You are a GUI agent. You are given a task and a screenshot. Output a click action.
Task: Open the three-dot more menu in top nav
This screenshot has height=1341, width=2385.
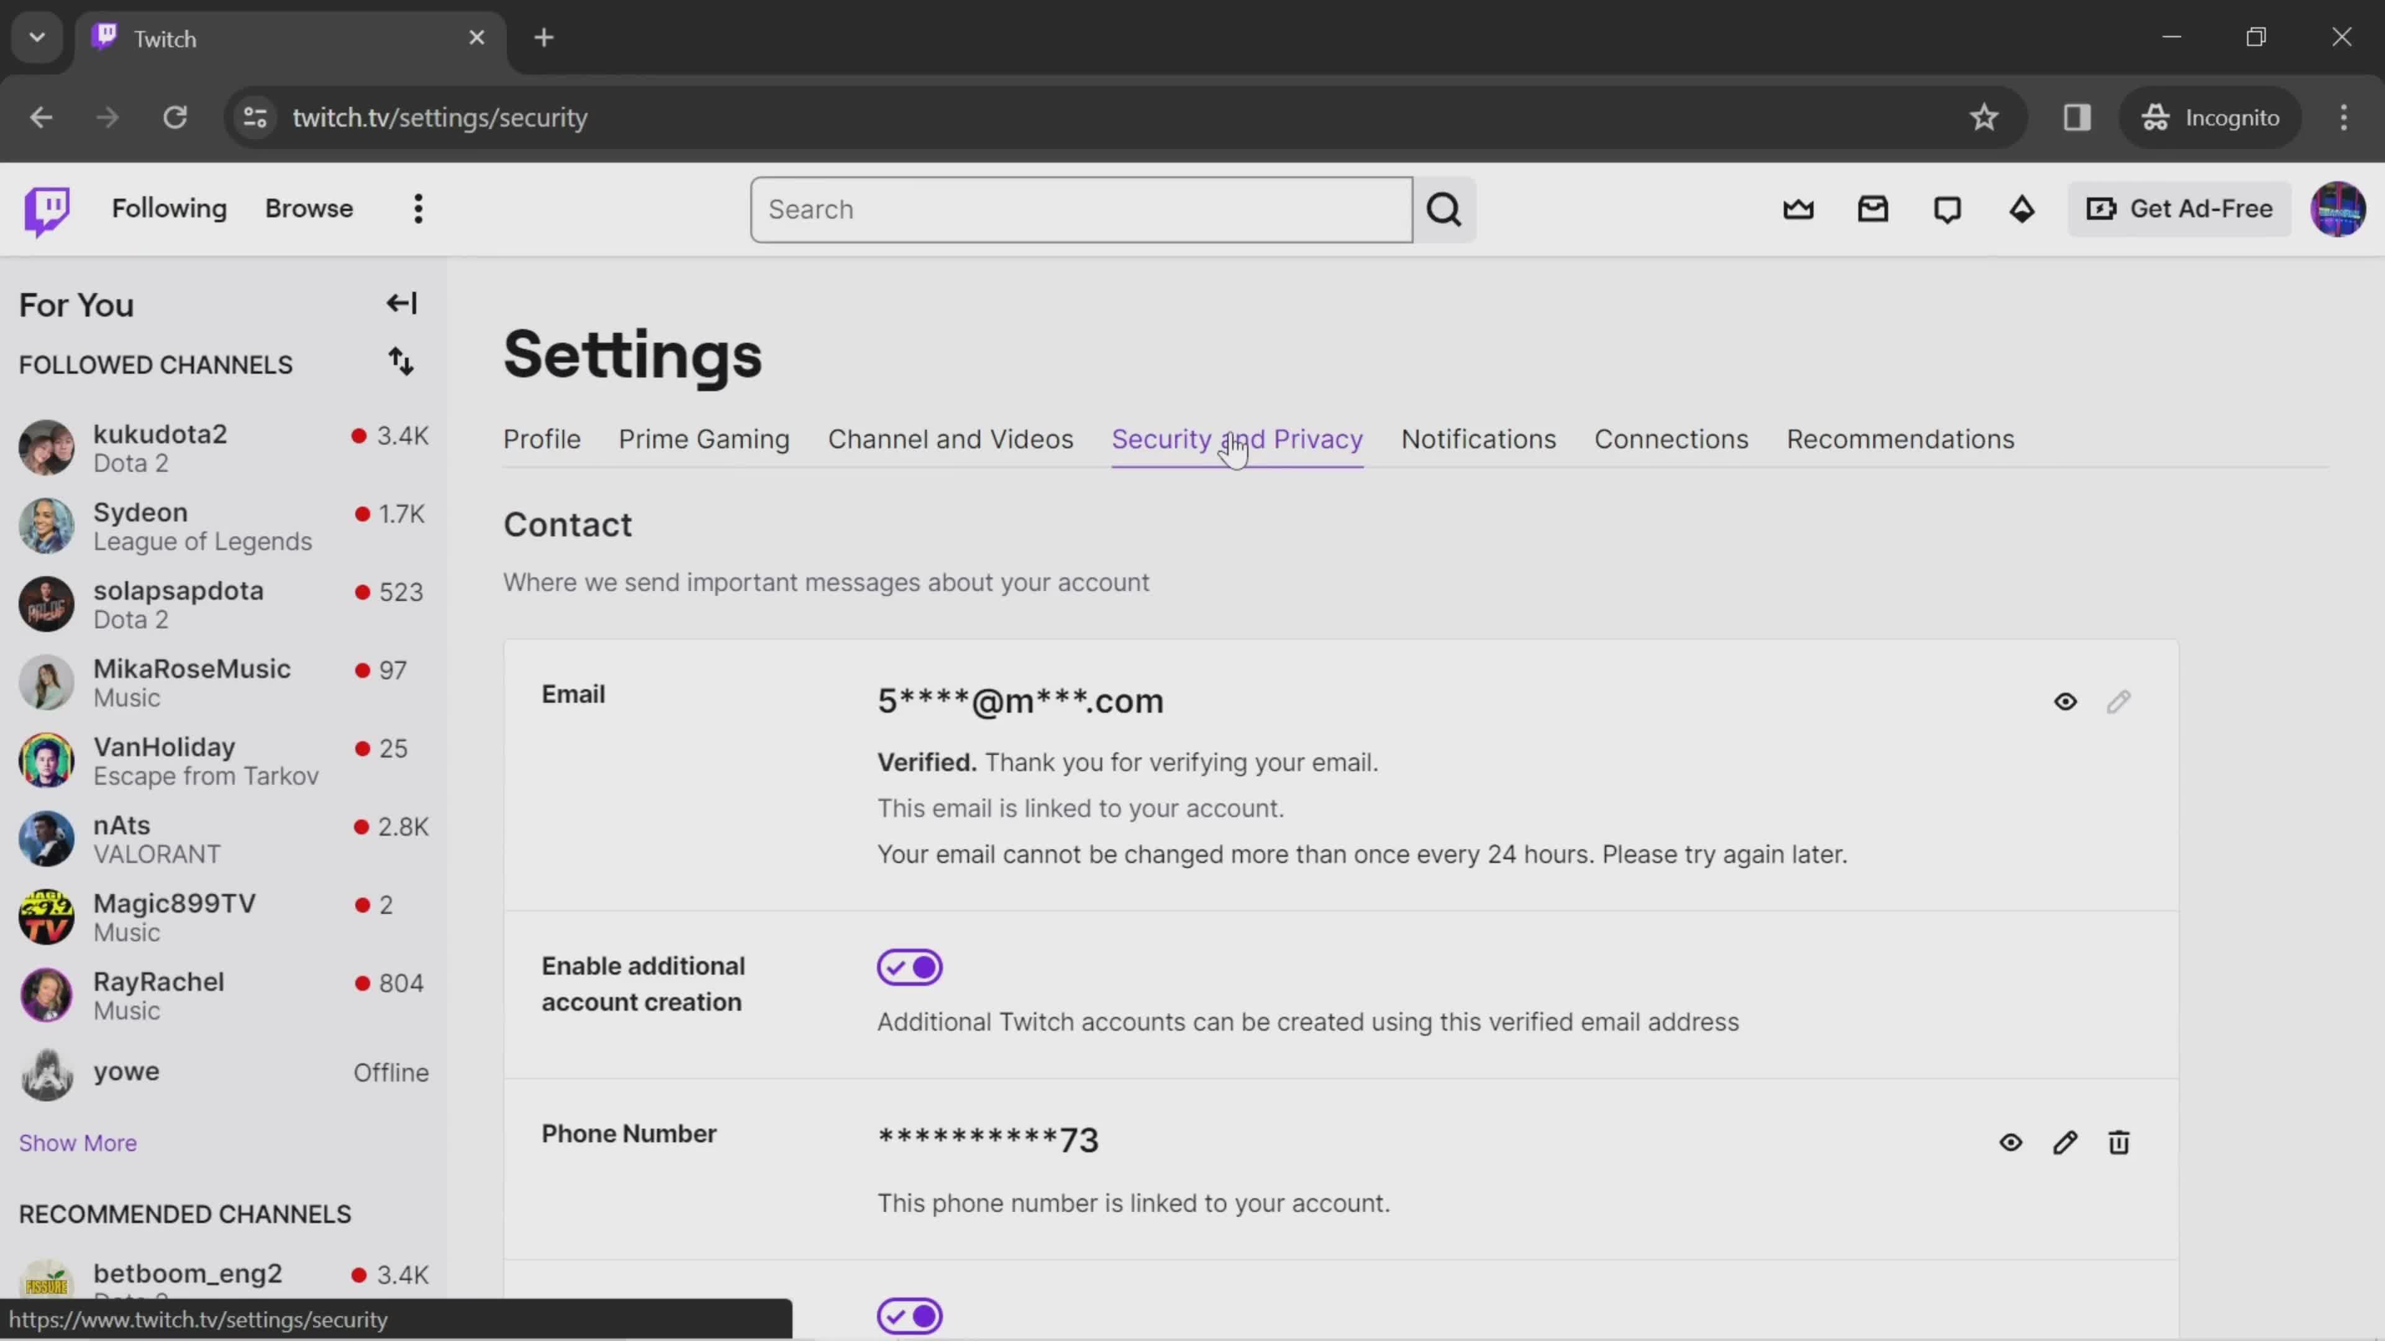click(419, 209)
